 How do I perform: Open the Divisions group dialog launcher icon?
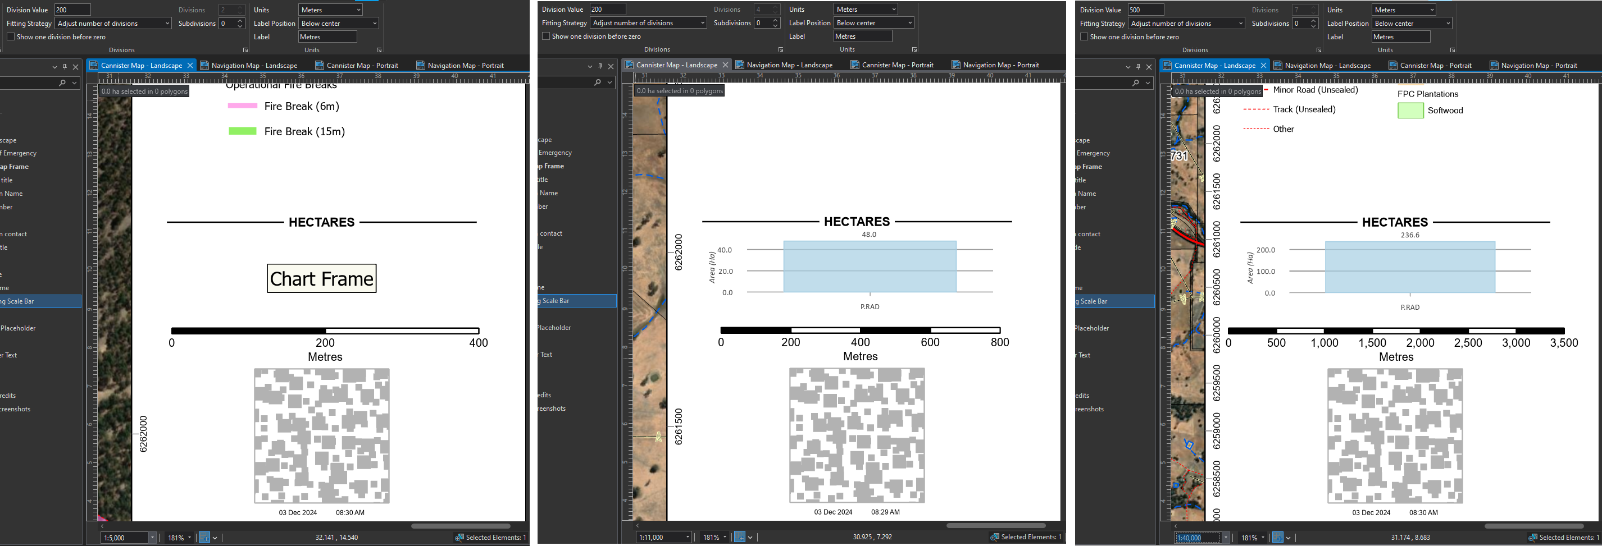click(x=245, y=50)
